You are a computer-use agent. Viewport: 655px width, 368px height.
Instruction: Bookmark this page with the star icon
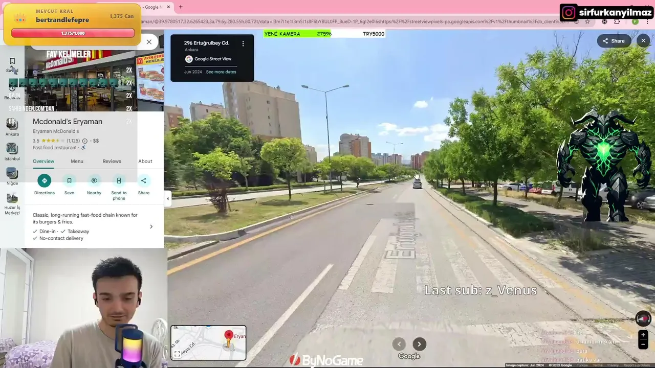tap(587, 21)
